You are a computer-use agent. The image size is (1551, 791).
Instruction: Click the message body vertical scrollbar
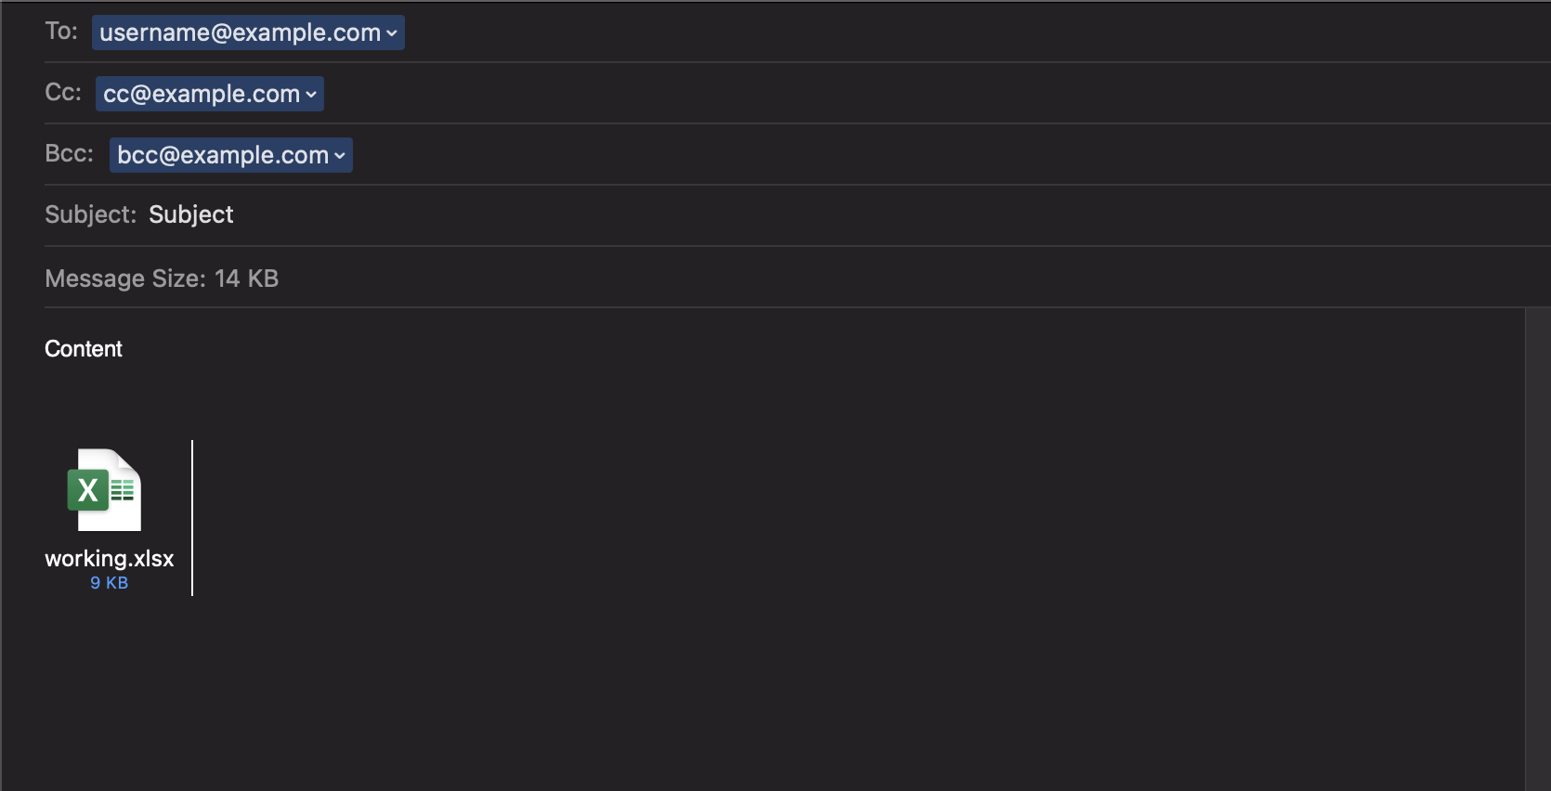1538,549
